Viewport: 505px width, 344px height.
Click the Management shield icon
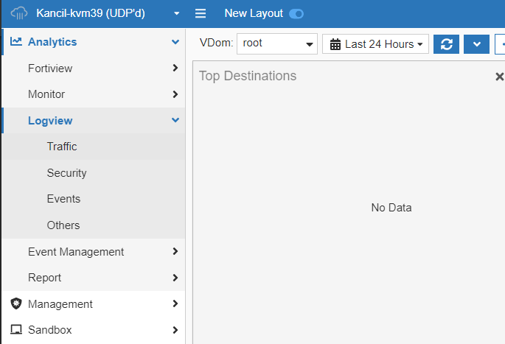click(16, 303)
